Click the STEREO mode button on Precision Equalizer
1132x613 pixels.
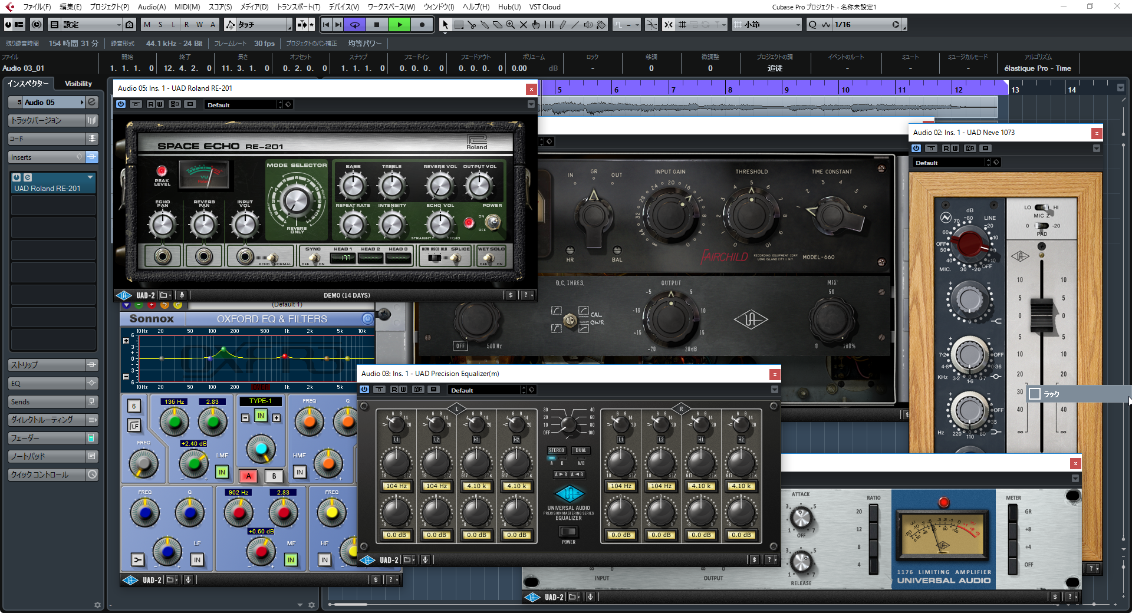pyautogui.click(x=557, y=450)
